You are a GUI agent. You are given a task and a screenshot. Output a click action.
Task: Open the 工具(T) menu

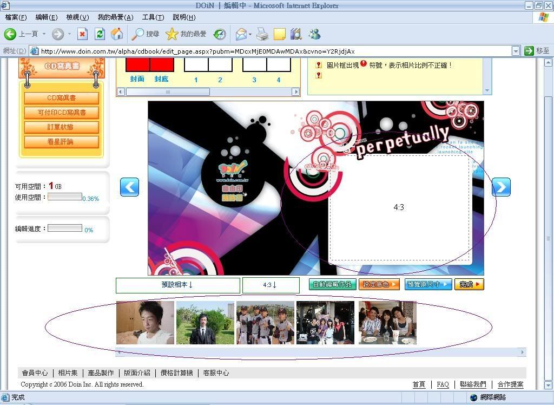[x=153, y=17]
